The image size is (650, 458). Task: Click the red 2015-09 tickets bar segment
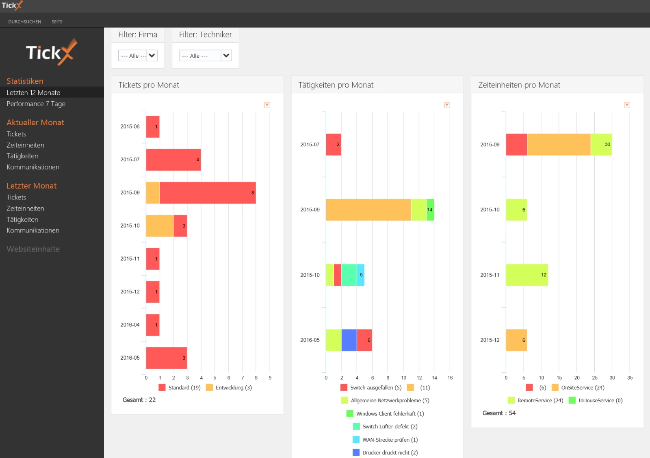pyautogui.click(x=208, y=193)
